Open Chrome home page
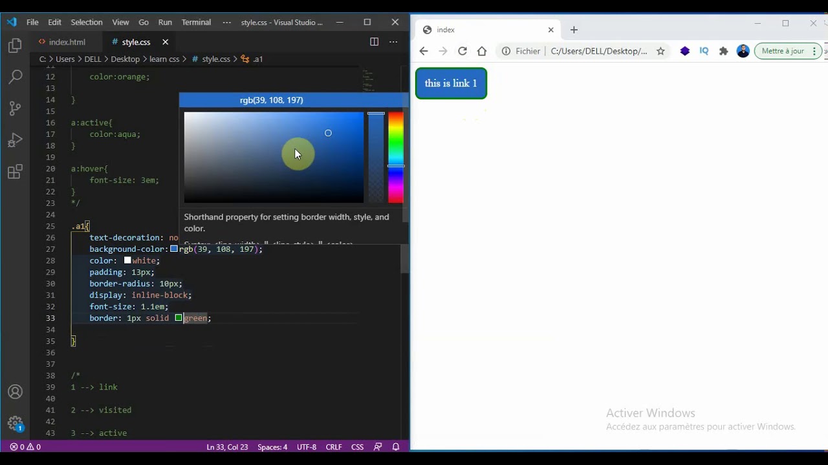This screenshot has height=465, width=828. click(482, 51)
